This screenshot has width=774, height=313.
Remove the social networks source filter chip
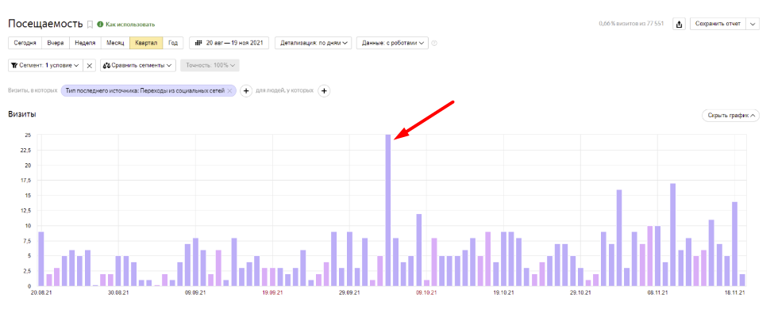(x=229, y=91)
